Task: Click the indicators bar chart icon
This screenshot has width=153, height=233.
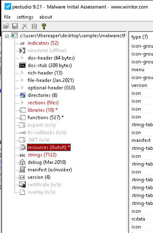Action: tap(22, 43)
